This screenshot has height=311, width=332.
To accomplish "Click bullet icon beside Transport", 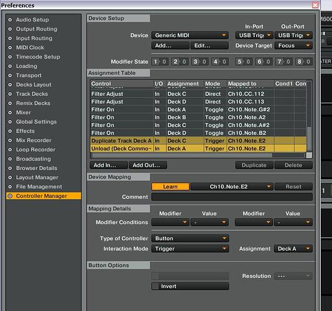I will click(10, 75).
